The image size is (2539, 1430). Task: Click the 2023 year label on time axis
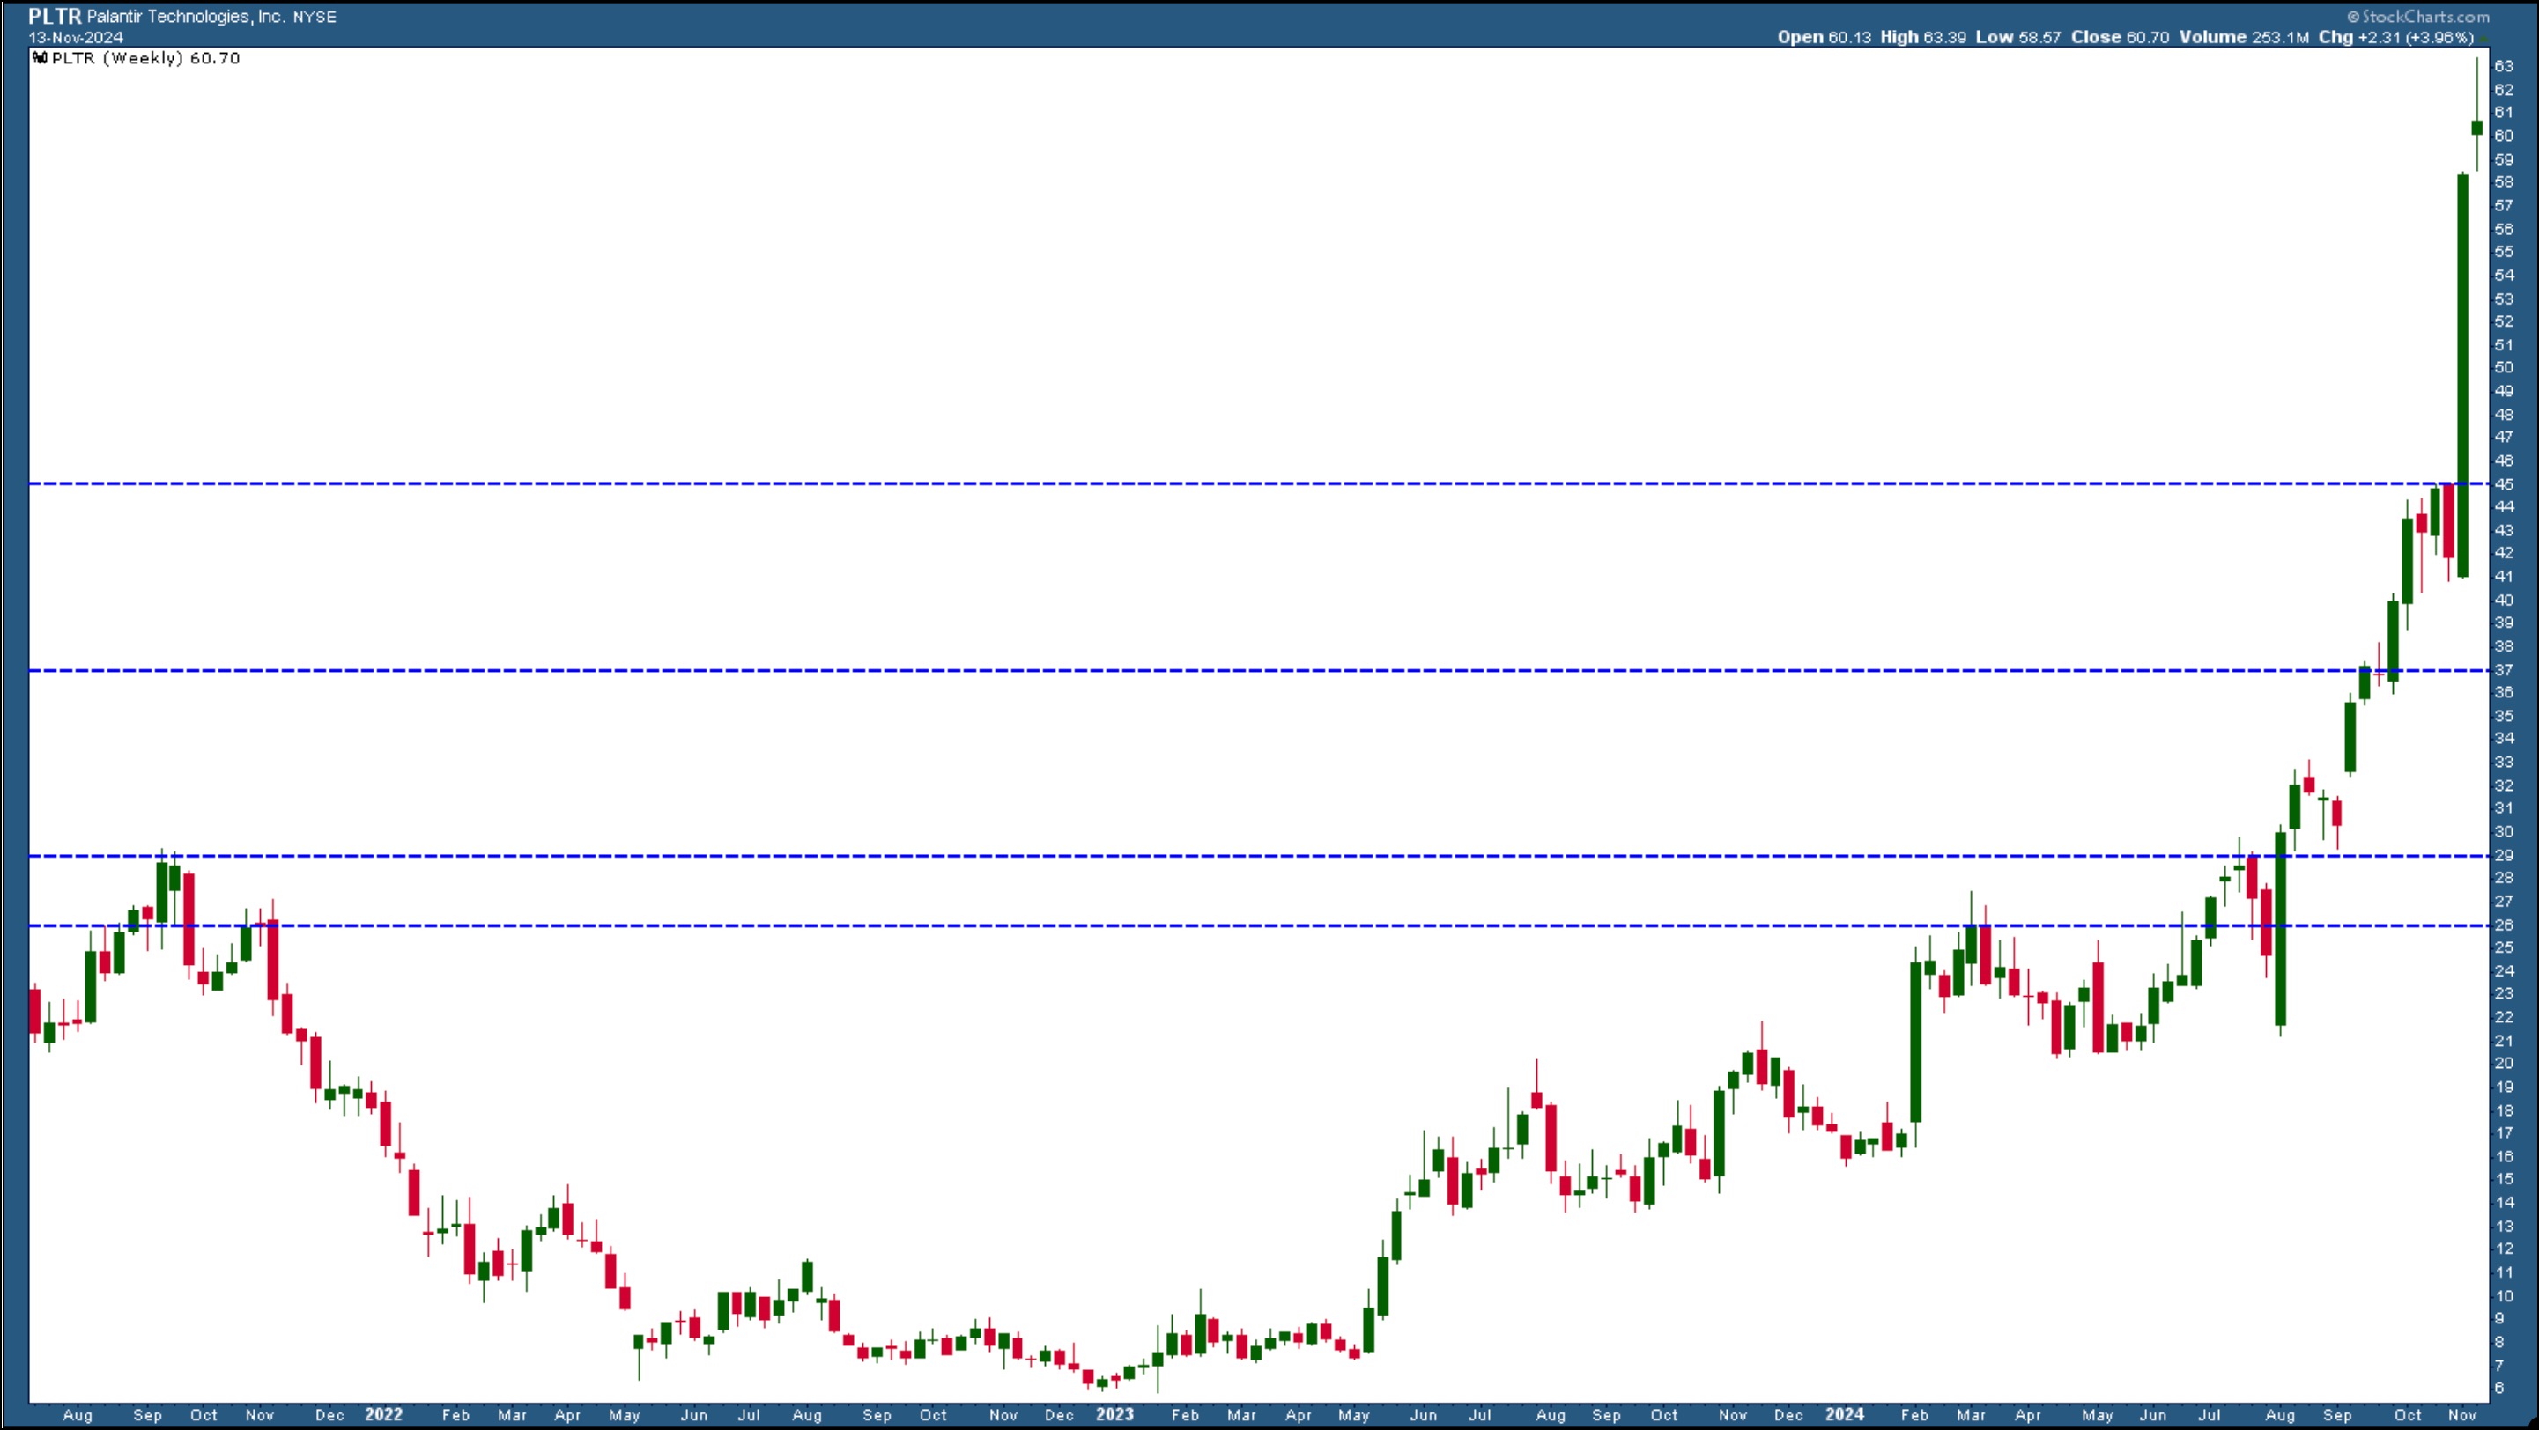tap(1114, 1414)
